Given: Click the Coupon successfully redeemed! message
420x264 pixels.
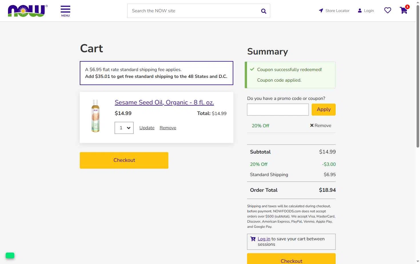Looking at the screenshot, I should (x=289, y=70).
